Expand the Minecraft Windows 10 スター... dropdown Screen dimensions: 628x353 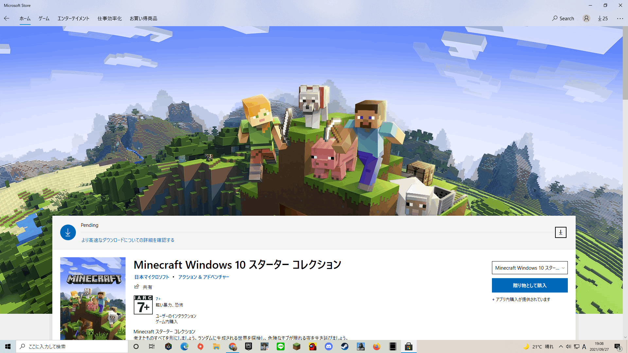tap(530, 268)
